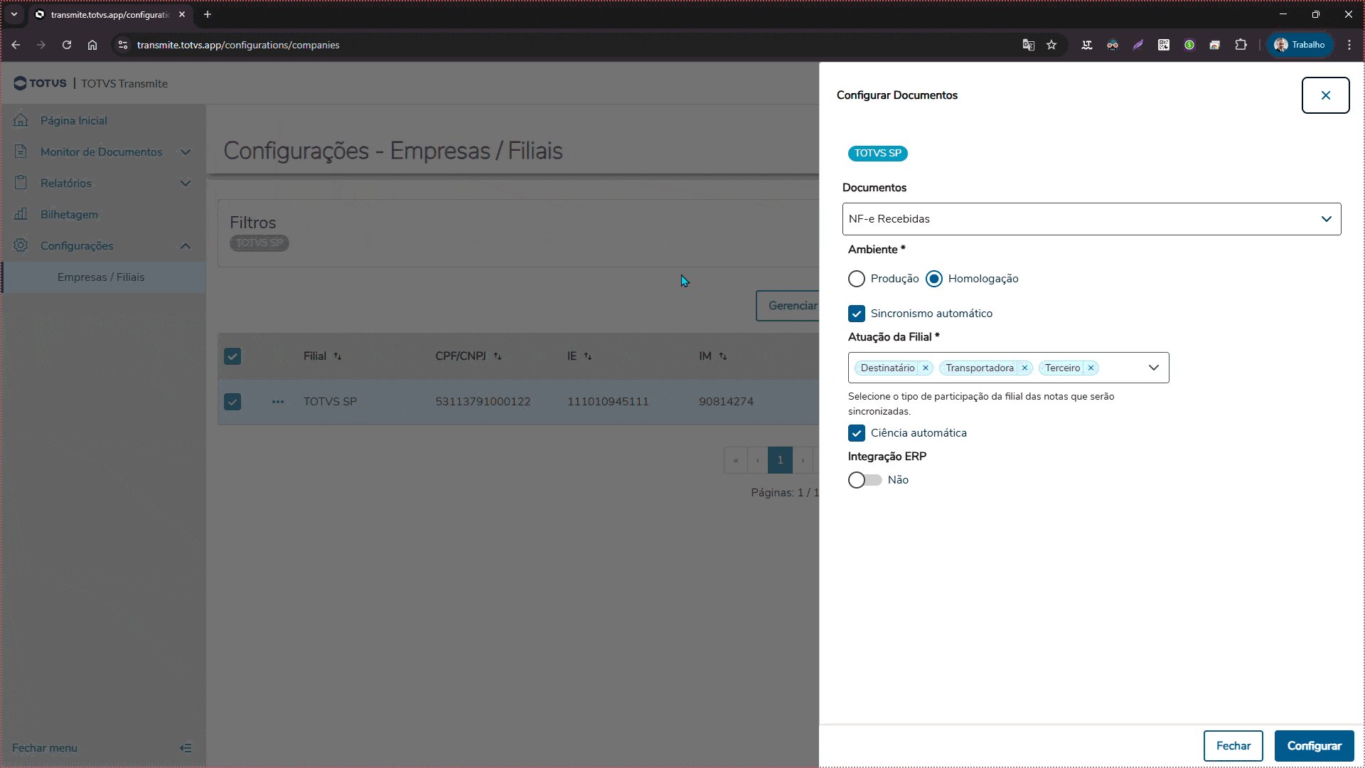1365x768 pixels.
Task: Uncheck Sincronismo automático checkbox
Action: 857,314
